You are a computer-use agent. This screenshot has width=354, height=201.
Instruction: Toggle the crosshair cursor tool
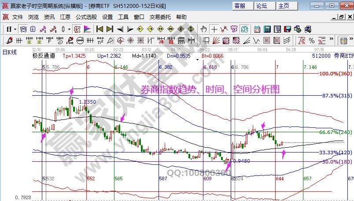[x=214, y=29]
